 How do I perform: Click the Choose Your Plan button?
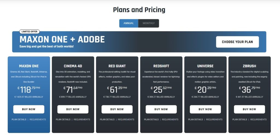click(x=237, y=42)
